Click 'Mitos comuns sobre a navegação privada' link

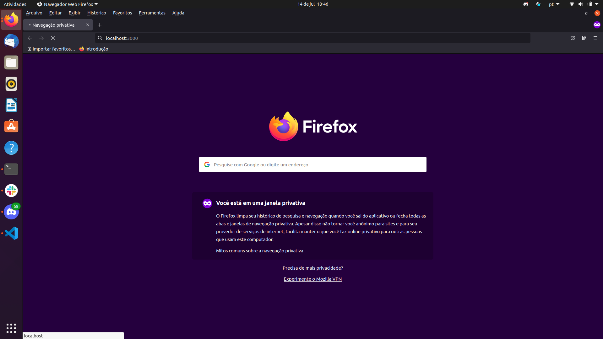coord(259,250)
